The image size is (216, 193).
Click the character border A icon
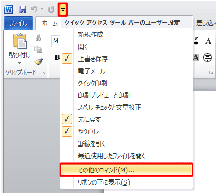click(208, 41)
